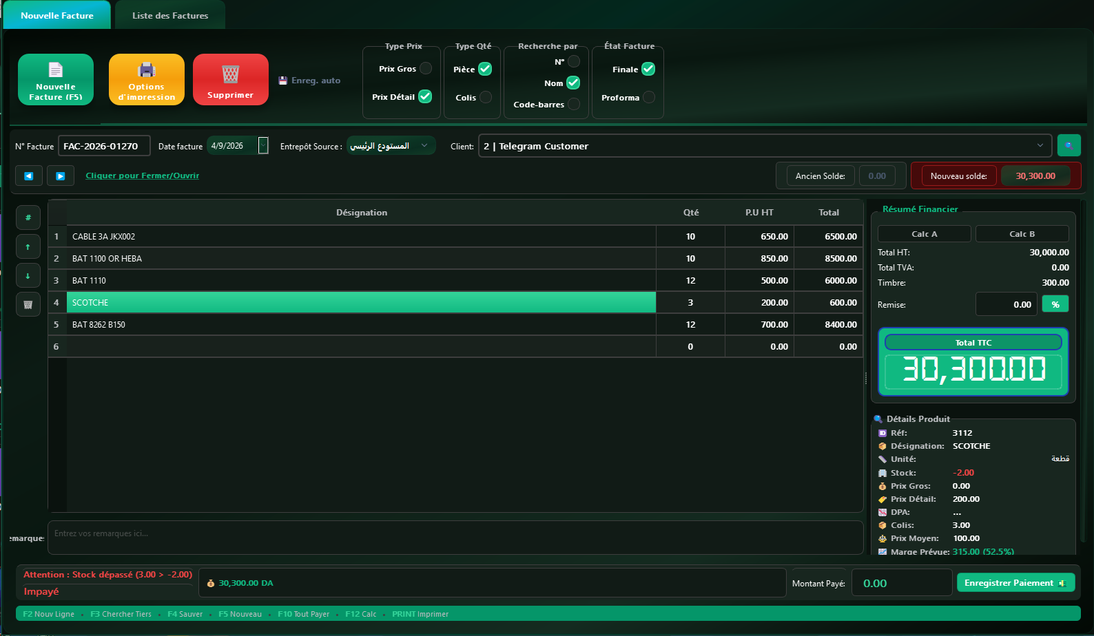Click F5 Nouveau shortcut
The image size is (1094, 636).
click(x=240, y=614)
